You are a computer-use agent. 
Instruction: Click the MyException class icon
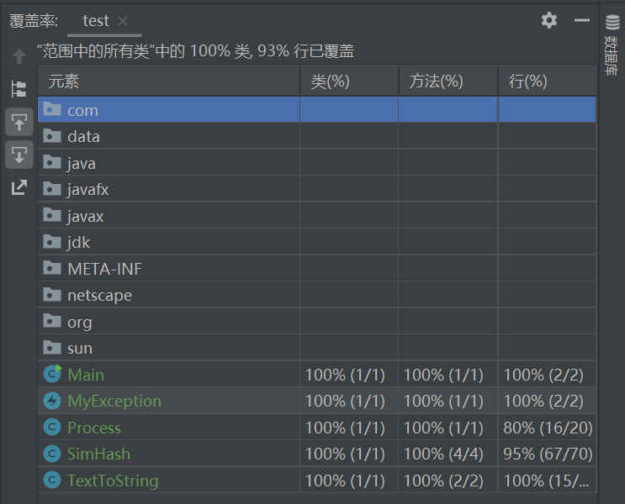tap(52, 401)
